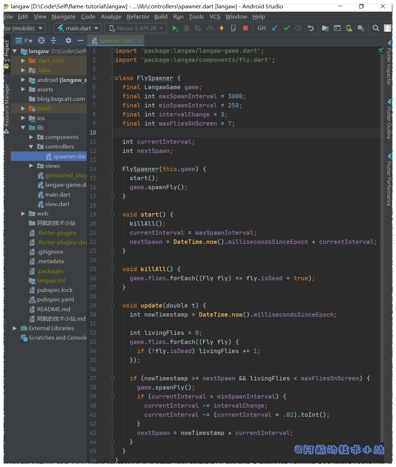The height and width of the screenshot is (467, 396).
Task: Trigger Flutter Hot Reload lightning icon
Action: [x=221, y=28]
